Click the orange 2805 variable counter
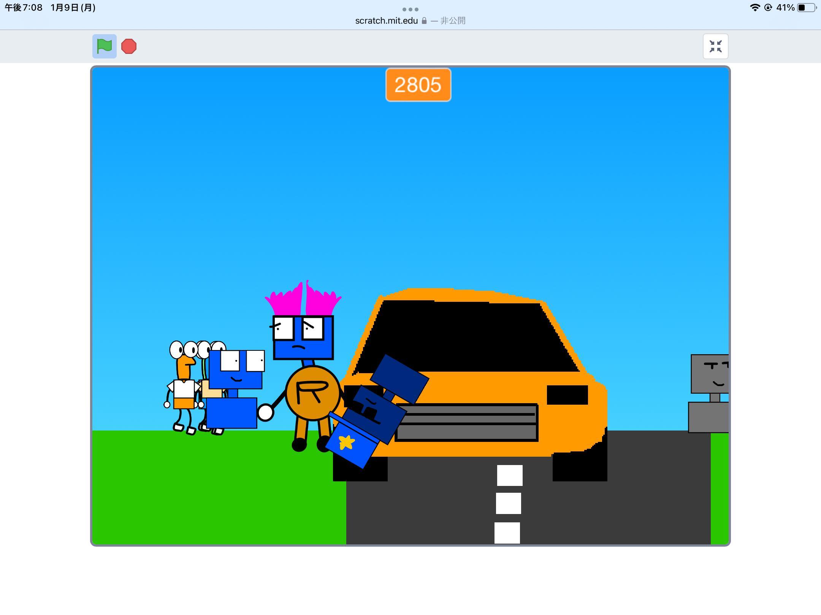 (418, 85)
